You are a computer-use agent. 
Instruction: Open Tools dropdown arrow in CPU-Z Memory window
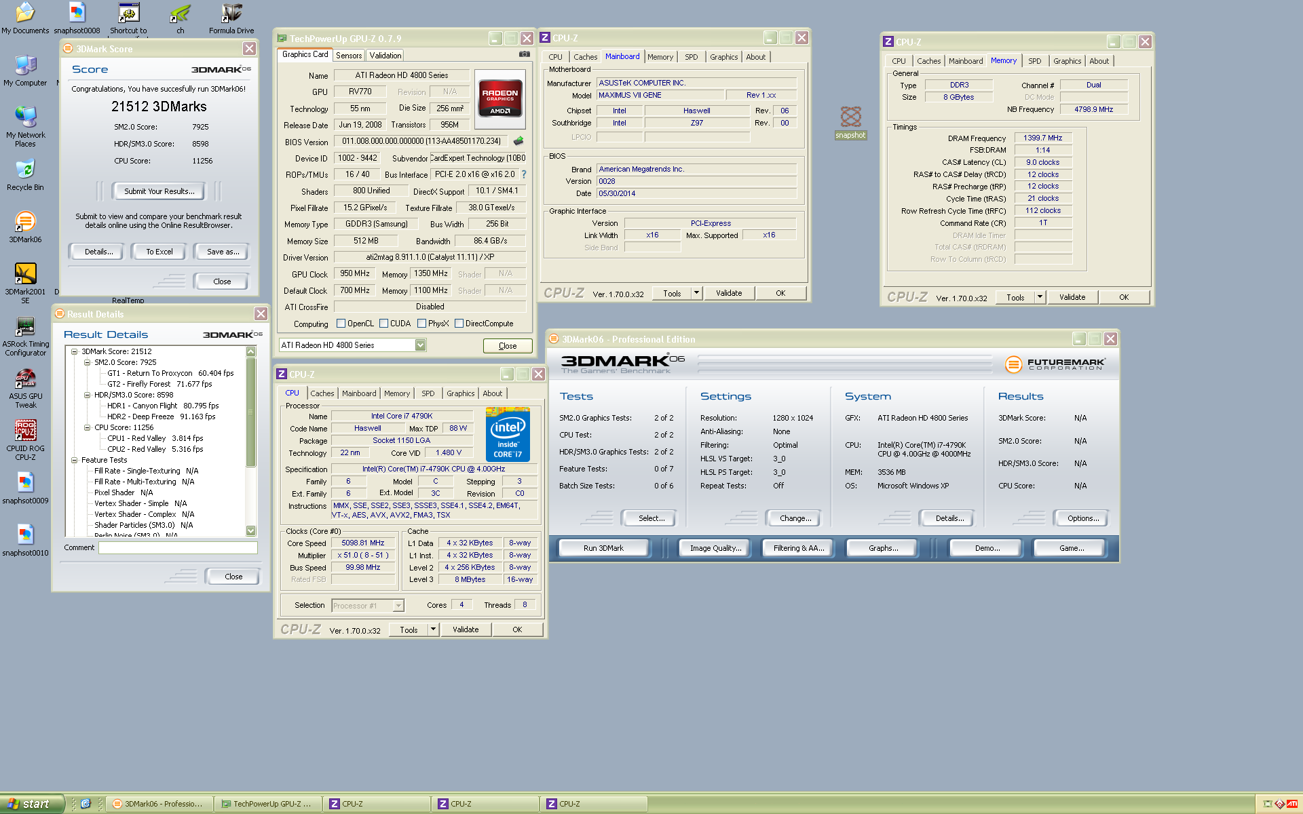click(x=1040, y=297)
